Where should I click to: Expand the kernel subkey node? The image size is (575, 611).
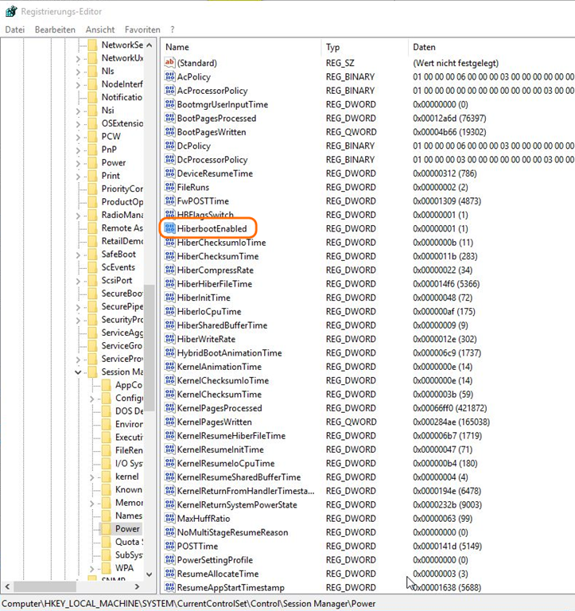(x=93, y=477)
